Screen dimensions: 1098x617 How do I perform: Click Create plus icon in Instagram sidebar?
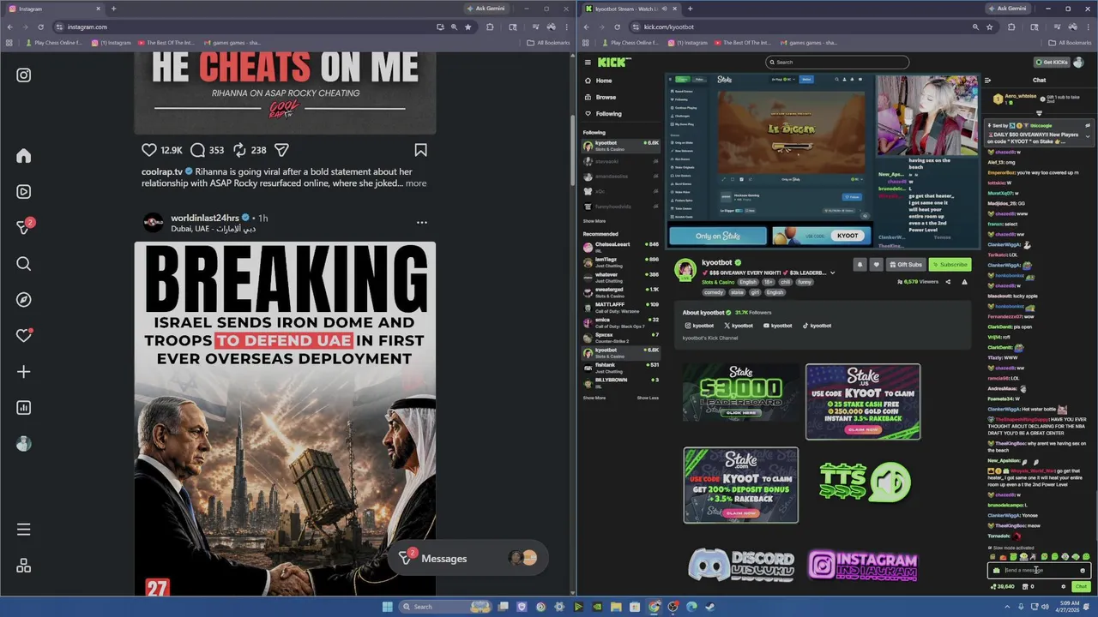coord(24,372)
